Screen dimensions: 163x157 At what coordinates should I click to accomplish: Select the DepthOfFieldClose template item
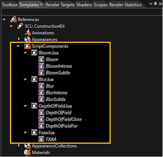64,119
